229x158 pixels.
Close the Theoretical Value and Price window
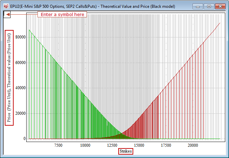coord(220,6)
